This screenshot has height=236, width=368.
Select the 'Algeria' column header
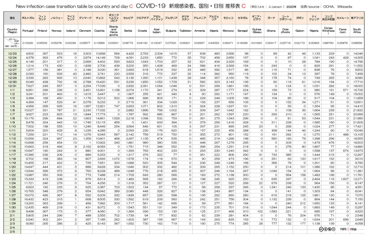(x=214, y=31)
